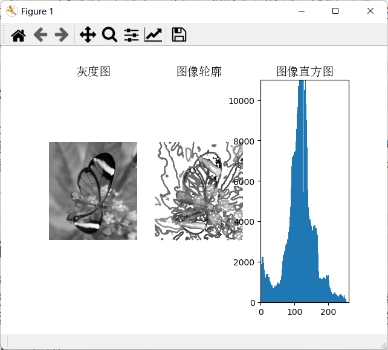The image size is (388, 350).
Task: Go back to the previous view
Action: point(40,34)
